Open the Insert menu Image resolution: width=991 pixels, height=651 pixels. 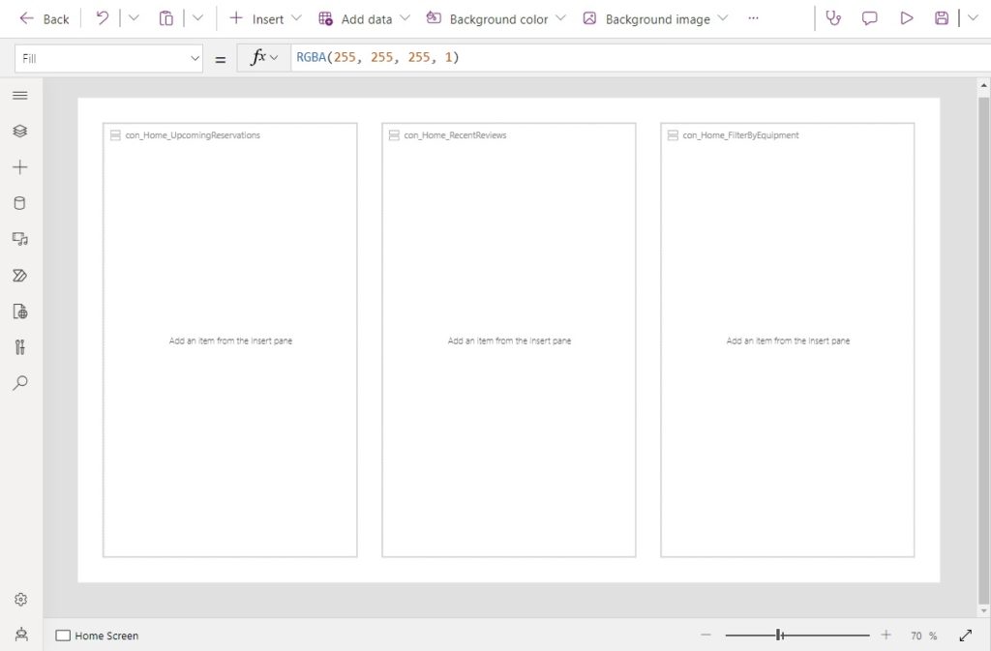[x=265, y=19]
